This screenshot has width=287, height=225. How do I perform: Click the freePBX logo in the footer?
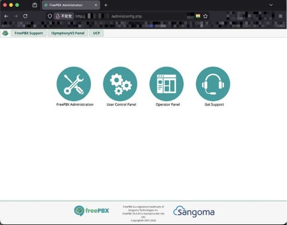tap(91, 211)
